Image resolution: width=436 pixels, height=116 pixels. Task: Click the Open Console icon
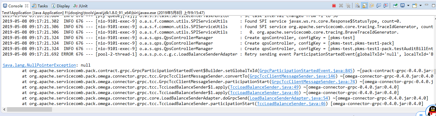415,5
